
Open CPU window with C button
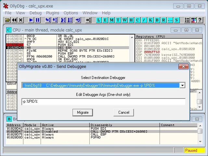(137, 20)
